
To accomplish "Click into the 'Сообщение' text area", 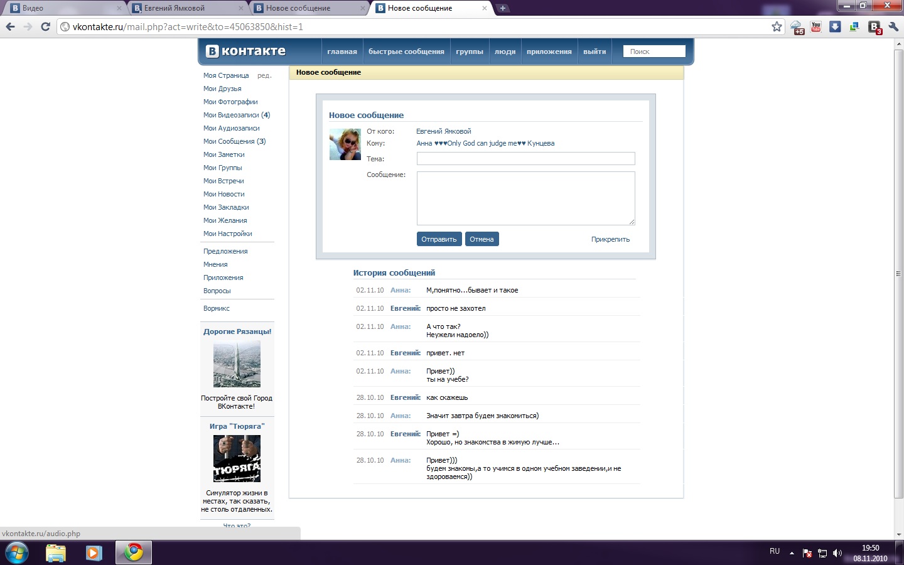I will click(526, 198).
